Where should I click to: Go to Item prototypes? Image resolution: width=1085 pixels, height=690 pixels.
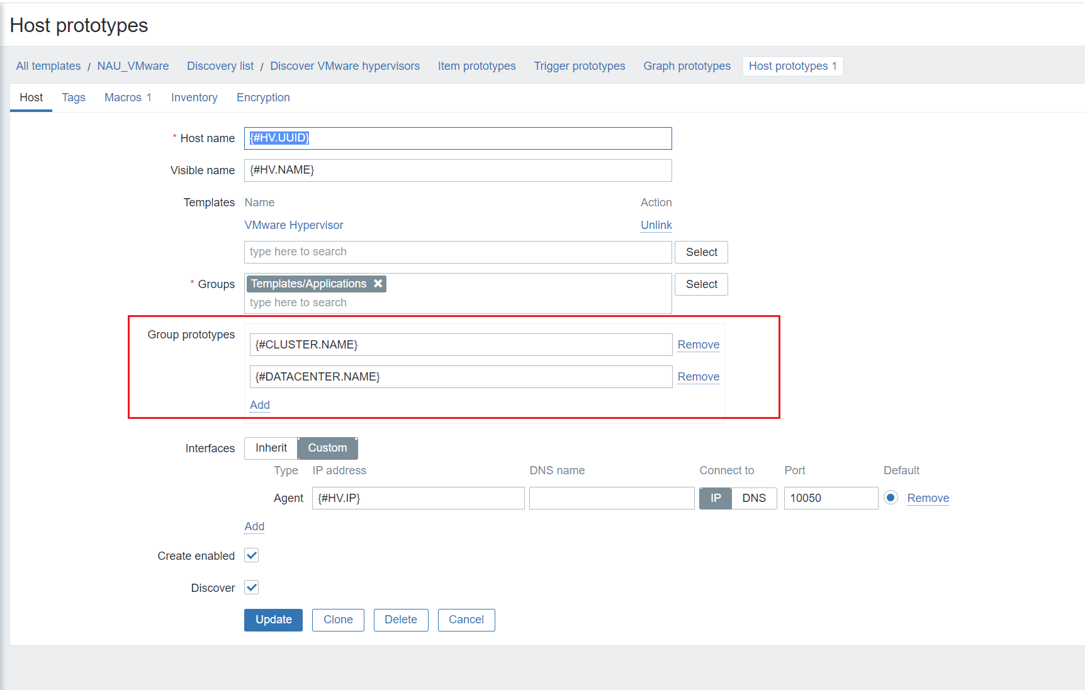click(476, 66)
